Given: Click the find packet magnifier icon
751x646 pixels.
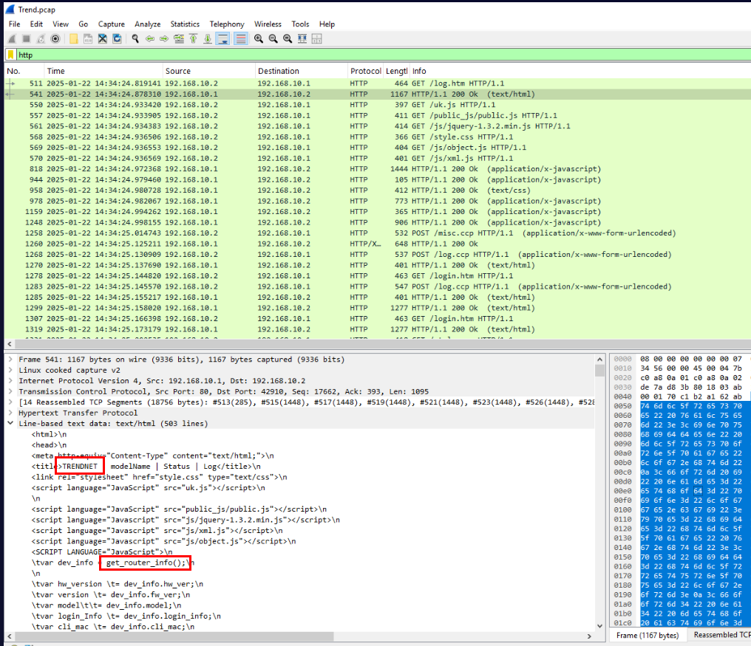Looking at the screenshot, I should pyautogui.click(x=135, y=38).
